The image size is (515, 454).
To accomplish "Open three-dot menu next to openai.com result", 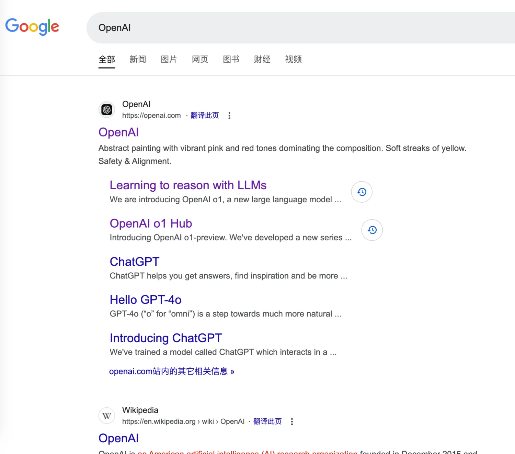I will [x=229, y=116].
